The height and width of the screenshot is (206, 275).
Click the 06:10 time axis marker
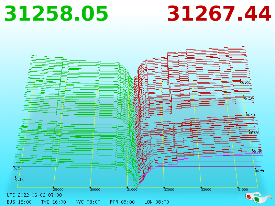coord(248,98)
